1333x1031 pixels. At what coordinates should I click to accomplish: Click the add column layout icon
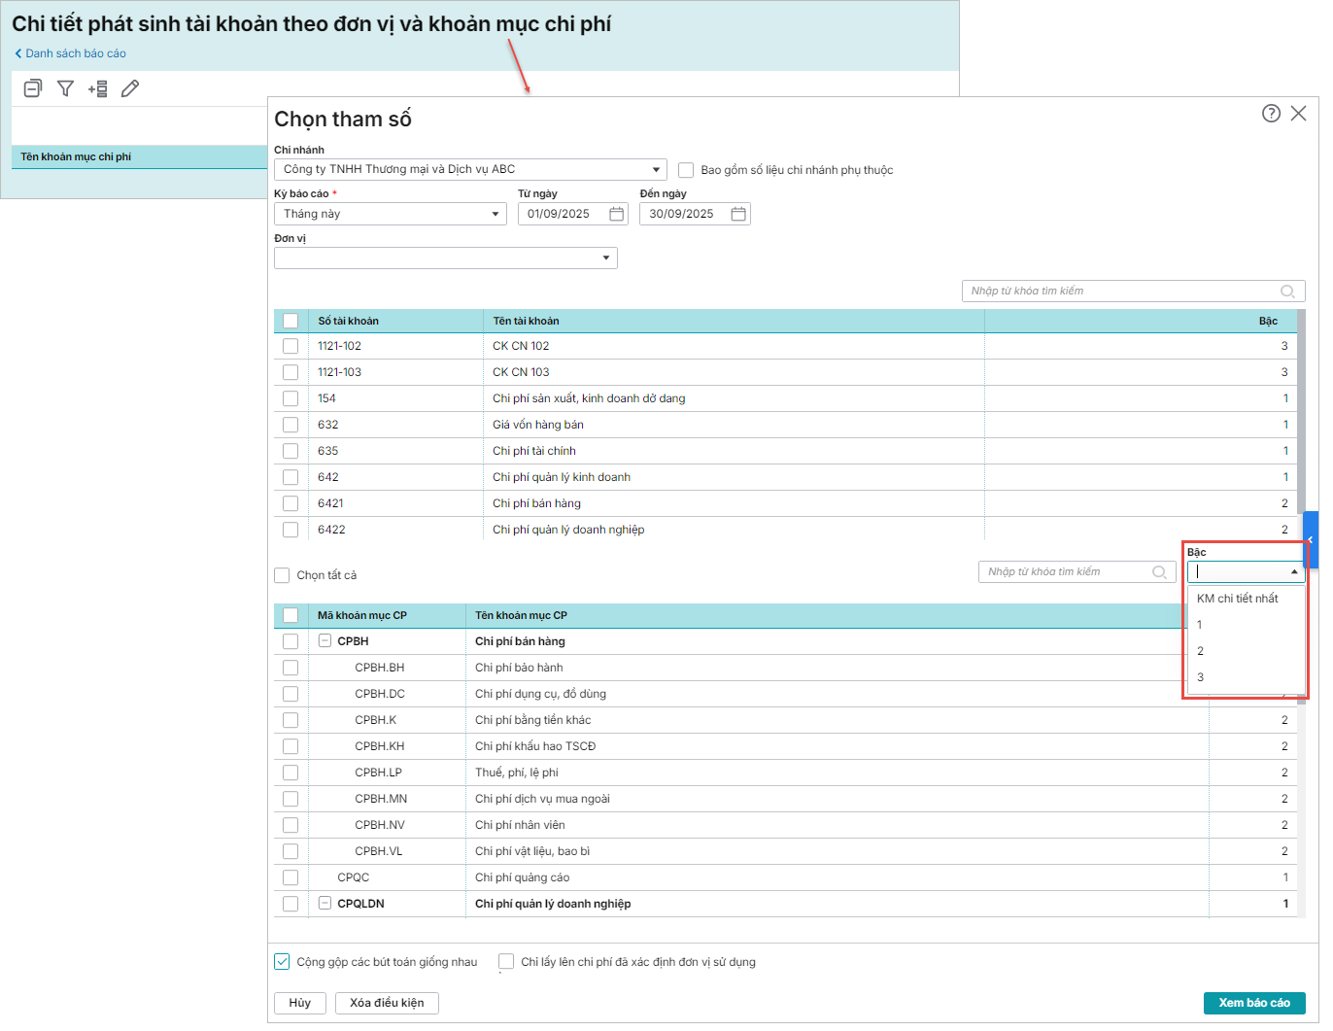[97, 88]
